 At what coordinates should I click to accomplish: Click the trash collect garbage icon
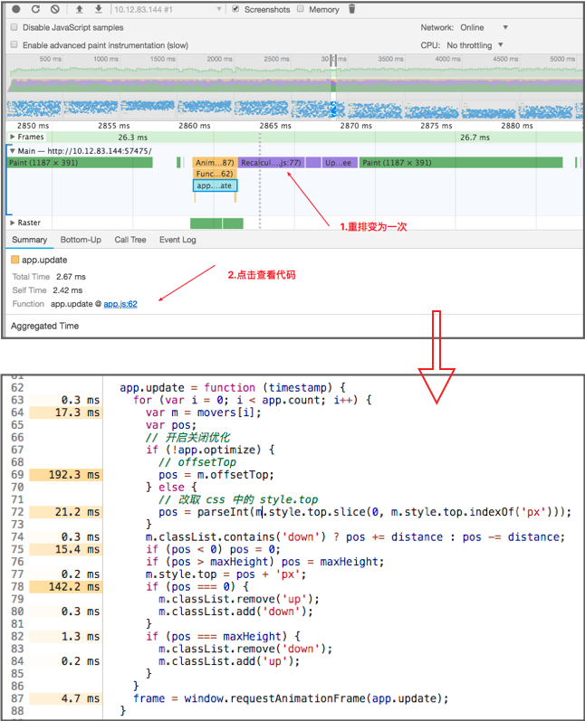point(351,9)
